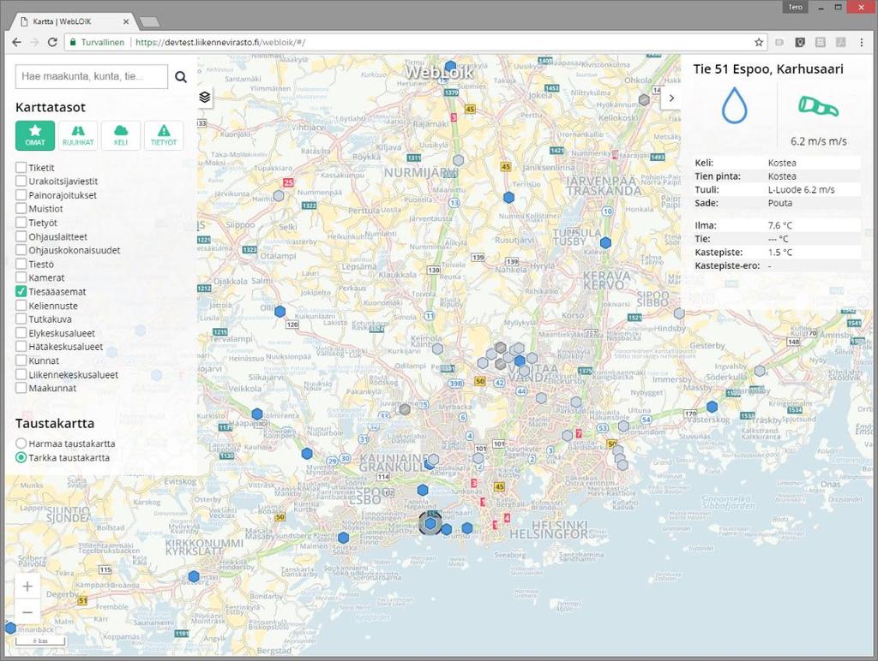878x661 pixels.
Task: Click blue station marker near Järvenpää road 45
Action: click(508, 198)
